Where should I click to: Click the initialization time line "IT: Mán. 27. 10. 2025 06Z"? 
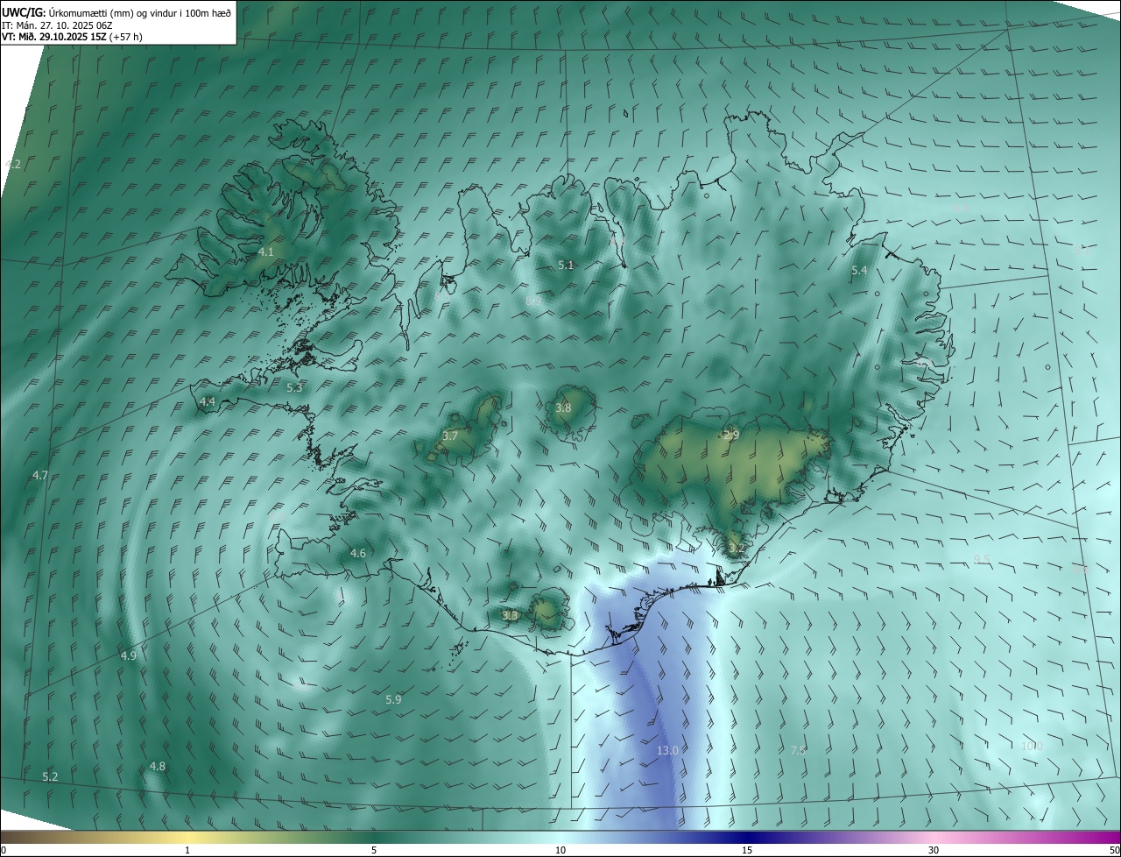click(x=57, y=25)
